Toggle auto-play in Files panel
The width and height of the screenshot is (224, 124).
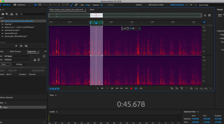(x=26, y=46)
